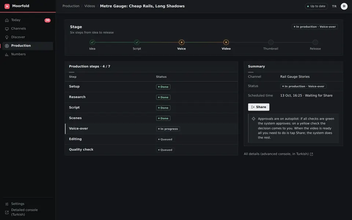
Task: Click the autopilot approvals info icon
Action: (253, 119)
